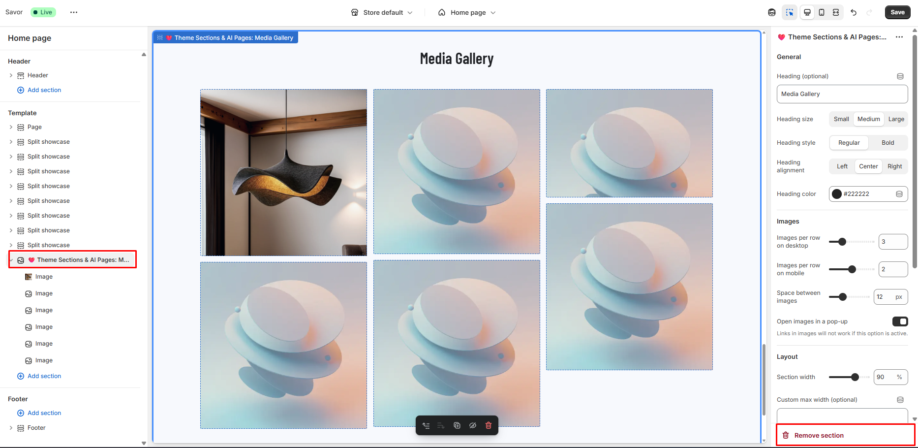Open the Store default dropdown
Screen dimensions: 918x448
pyautogui.click(x=382, y=12)
